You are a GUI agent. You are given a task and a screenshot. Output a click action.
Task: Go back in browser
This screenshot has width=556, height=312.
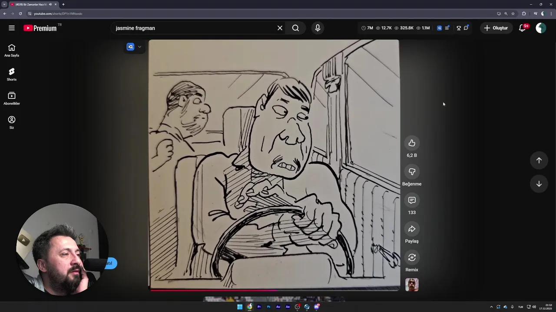pyautogui.click(x=5, y=13)
